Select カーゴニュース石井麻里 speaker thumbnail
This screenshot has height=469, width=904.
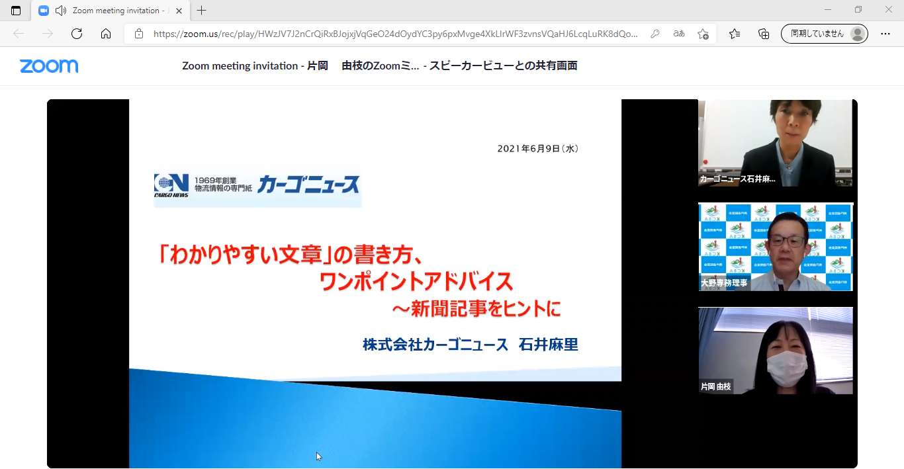[x=776, y=143]
